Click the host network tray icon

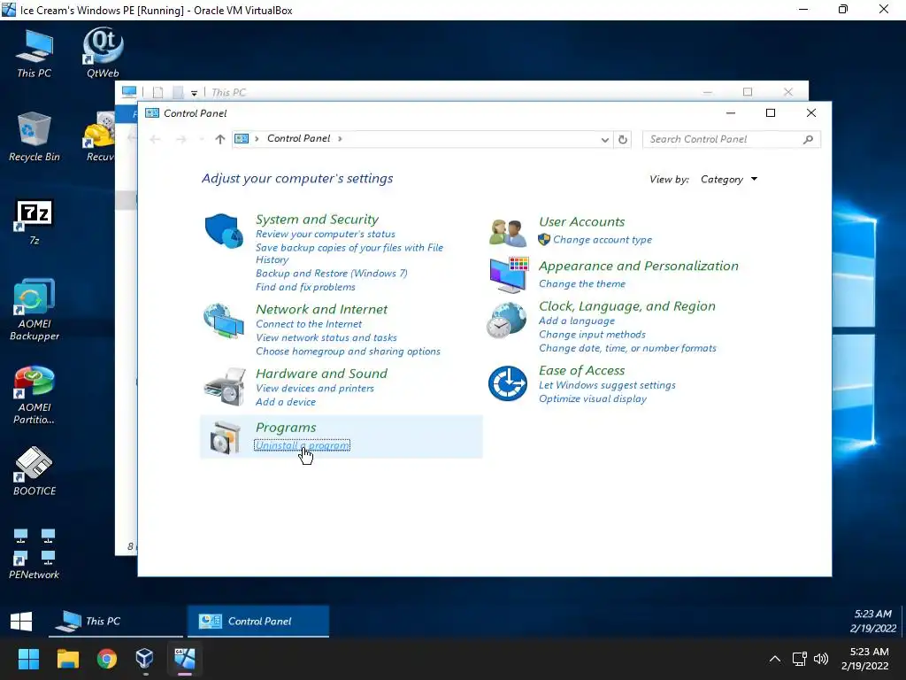[800, 659]
